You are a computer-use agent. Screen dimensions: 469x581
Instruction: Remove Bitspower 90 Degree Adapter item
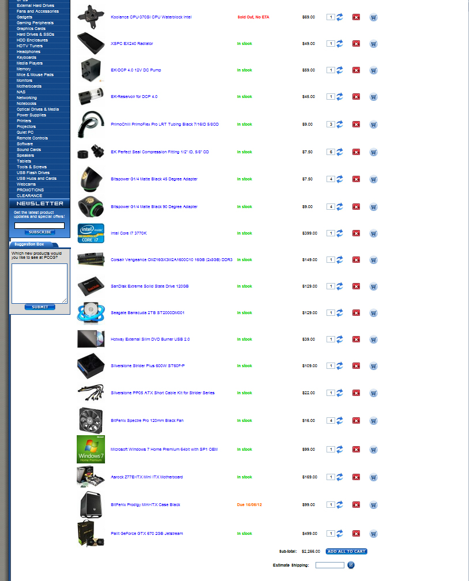click(356, 207)
